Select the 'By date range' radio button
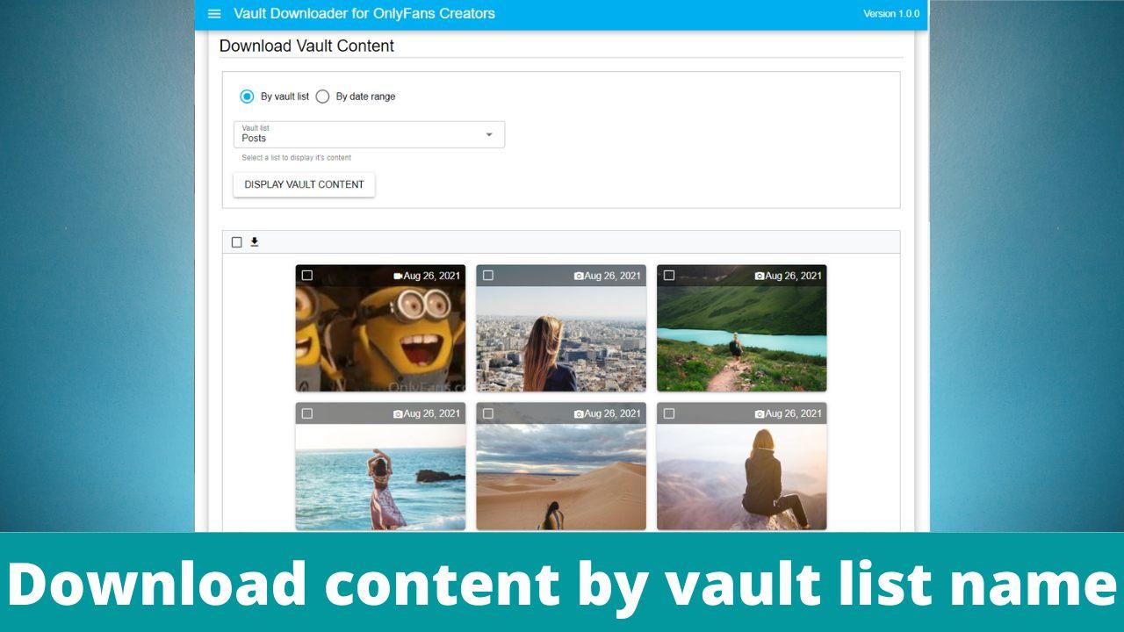 tap(322, 97)
